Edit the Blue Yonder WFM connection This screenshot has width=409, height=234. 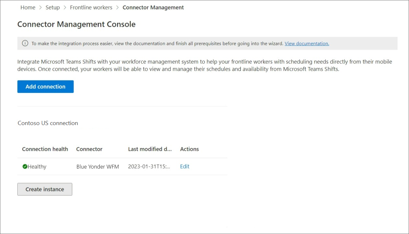(x=185, y=166)
